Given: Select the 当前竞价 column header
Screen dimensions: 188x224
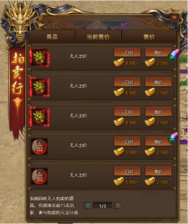Looking at the screenshot, I should 98,37.
